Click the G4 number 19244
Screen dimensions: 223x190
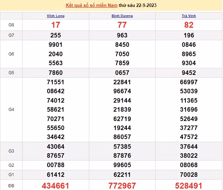tap(122, 128)
